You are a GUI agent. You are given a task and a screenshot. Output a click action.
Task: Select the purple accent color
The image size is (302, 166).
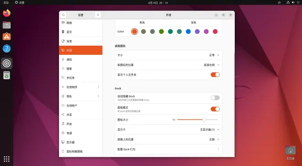coord(197,32)
